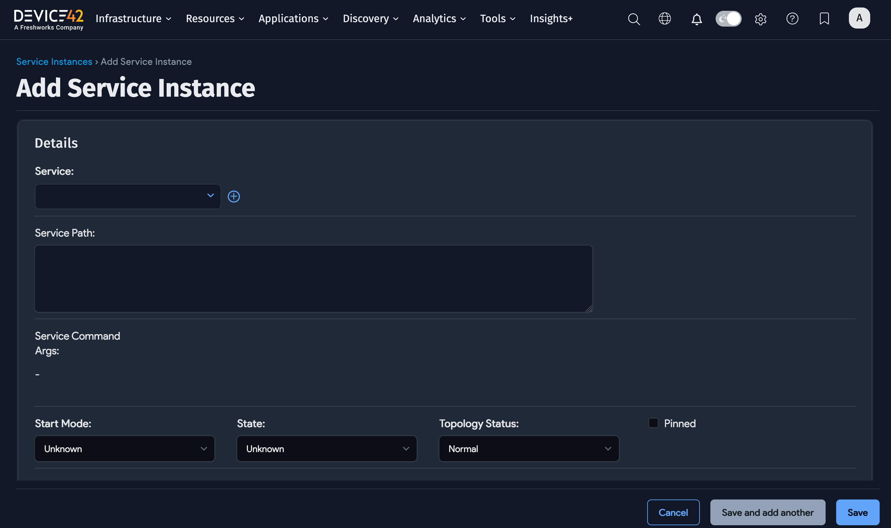Image resolution: width=891 pixels, height=528 pixels.
Task: Add a new service with the plus icon
Action: pos(234,196)
